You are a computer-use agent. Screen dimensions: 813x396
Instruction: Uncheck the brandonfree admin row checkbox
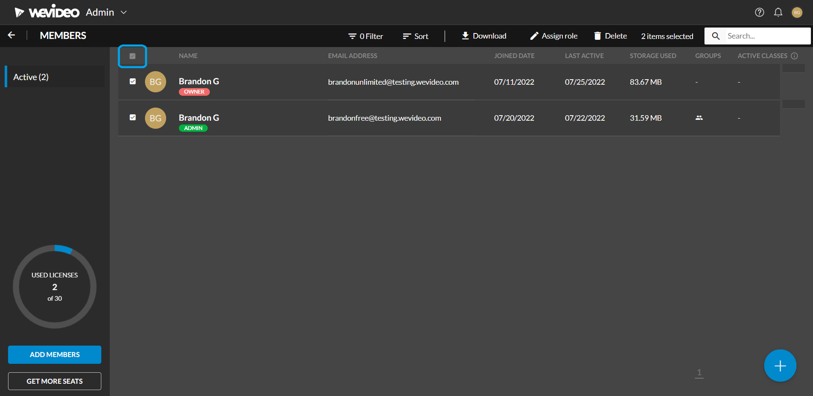coord(133,117)
